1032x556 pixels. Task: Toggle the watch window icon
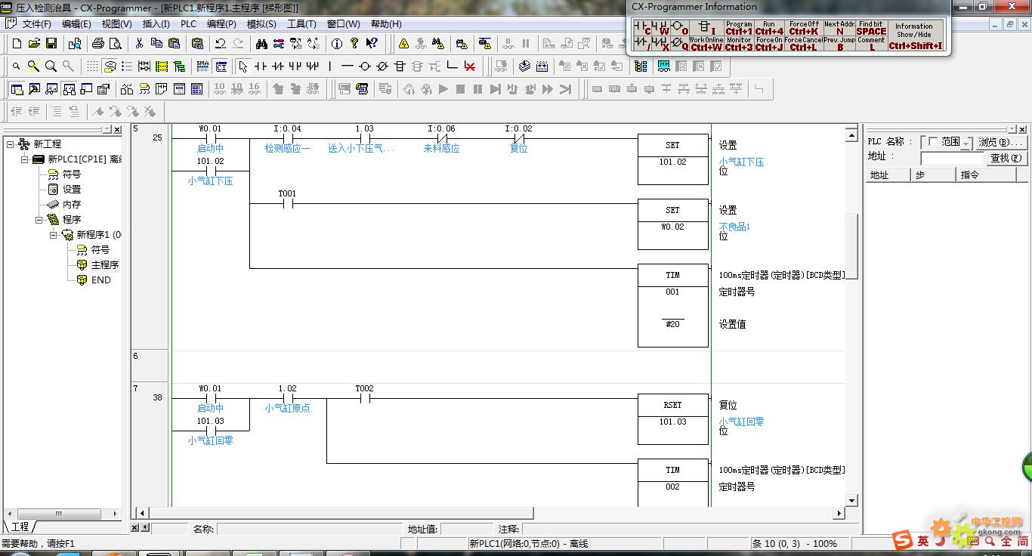51,89
